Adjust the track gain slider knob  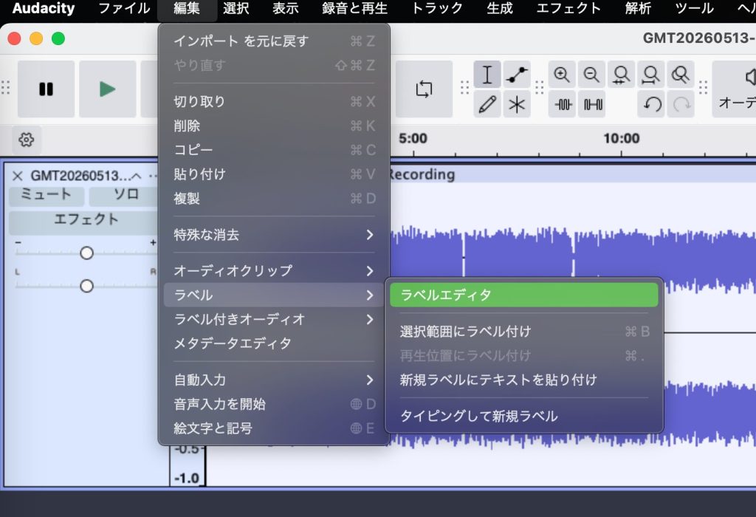(x=87, y=253)
